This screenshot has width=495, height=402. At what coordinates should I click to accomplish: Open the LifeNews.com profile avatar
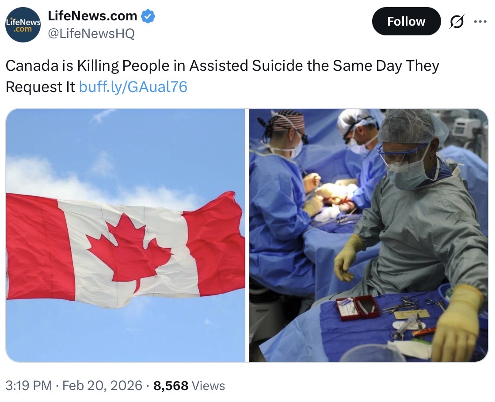click(23, 25)
